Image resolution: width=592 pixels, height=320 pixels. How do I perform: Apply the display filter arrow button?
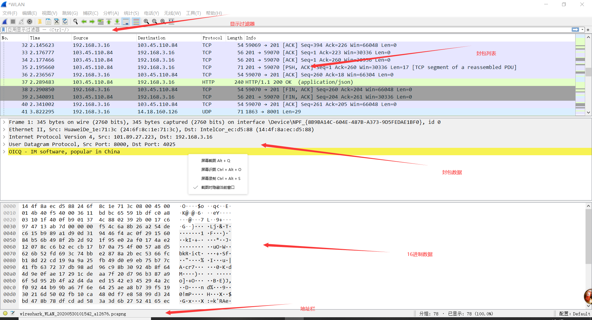pos(575,30)
